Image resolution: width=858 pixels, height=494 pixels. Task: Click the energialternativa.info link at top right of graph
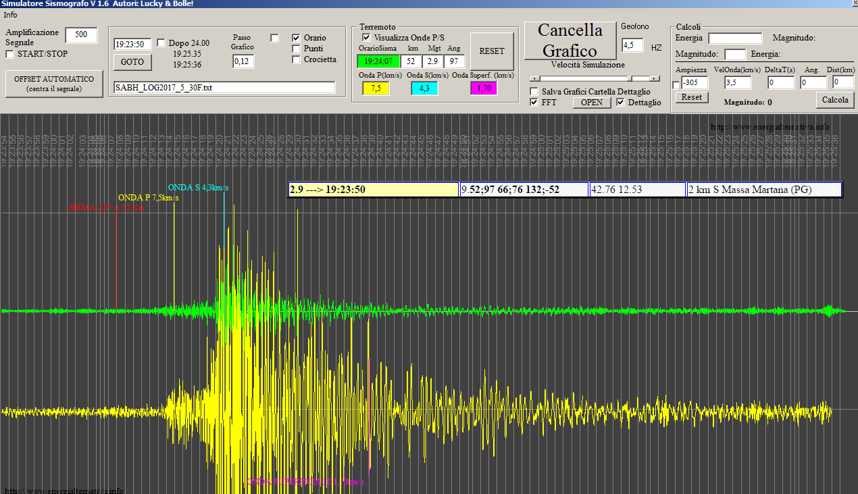(x=769, y=127)
